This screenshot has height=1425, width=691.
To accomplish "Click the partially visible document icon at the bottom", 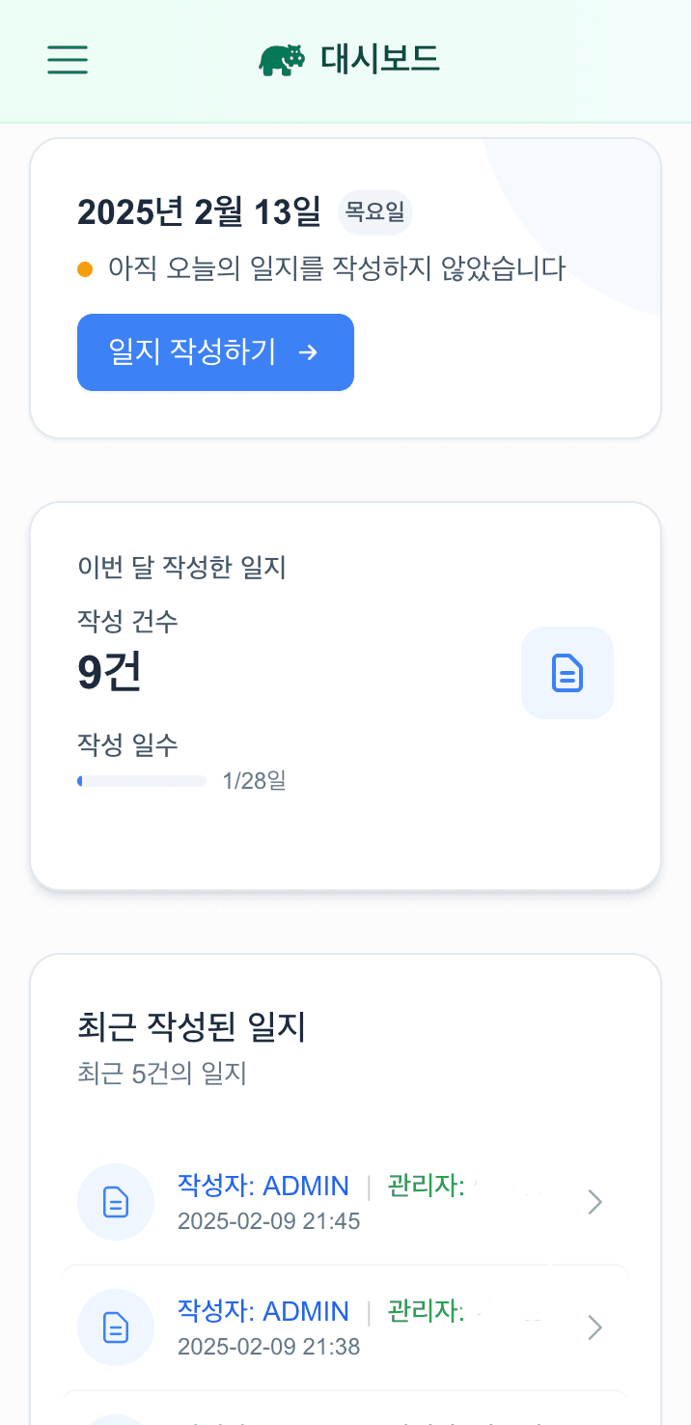I will click(116, 1419).
